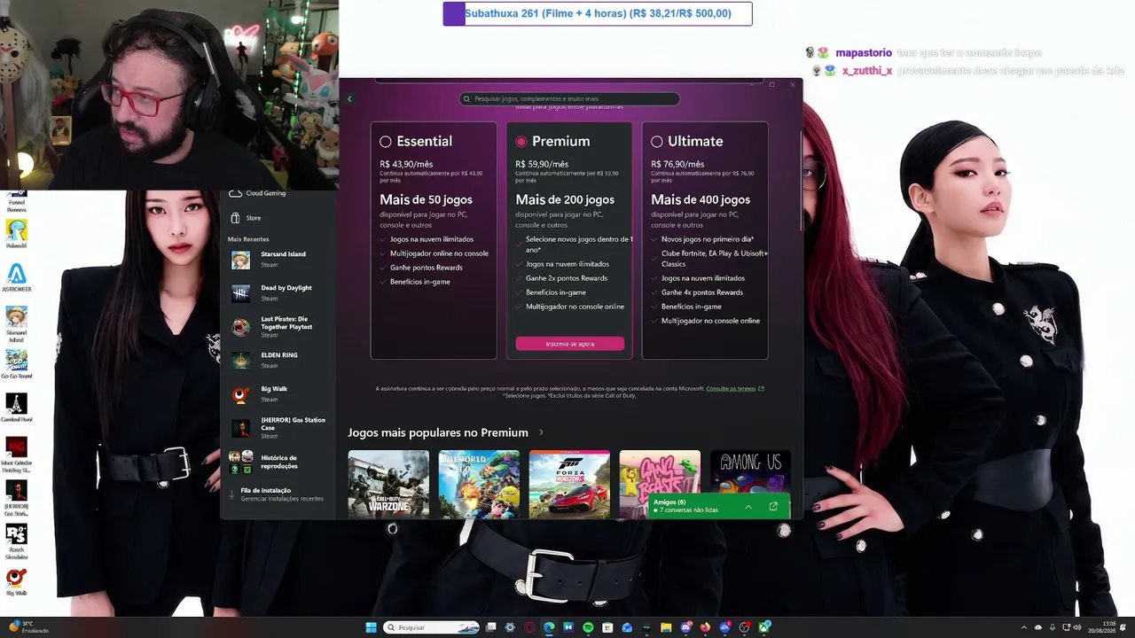Open Firefox from the taskbar
The image size is (1135, 638).
[705, 627]
